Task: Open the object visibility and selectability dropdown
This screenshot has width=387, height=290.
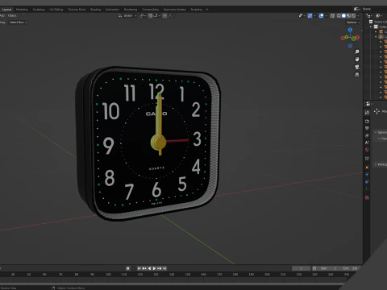Action: tap(302, 16)
